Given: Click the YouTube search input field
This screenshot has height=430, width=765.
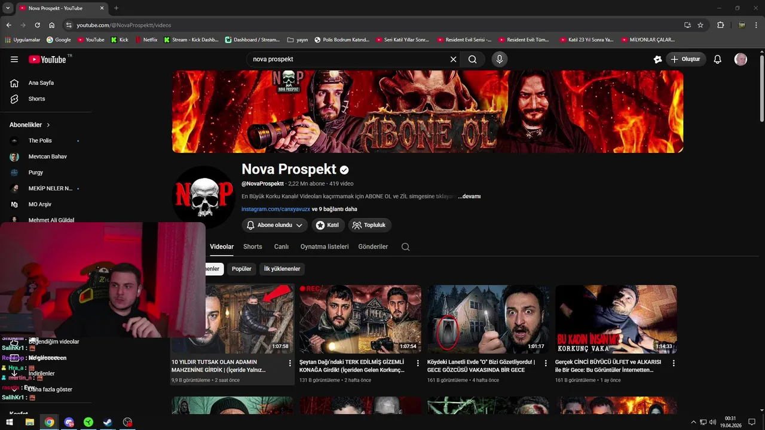Looking at the screenshot, I should click(348, 59).
